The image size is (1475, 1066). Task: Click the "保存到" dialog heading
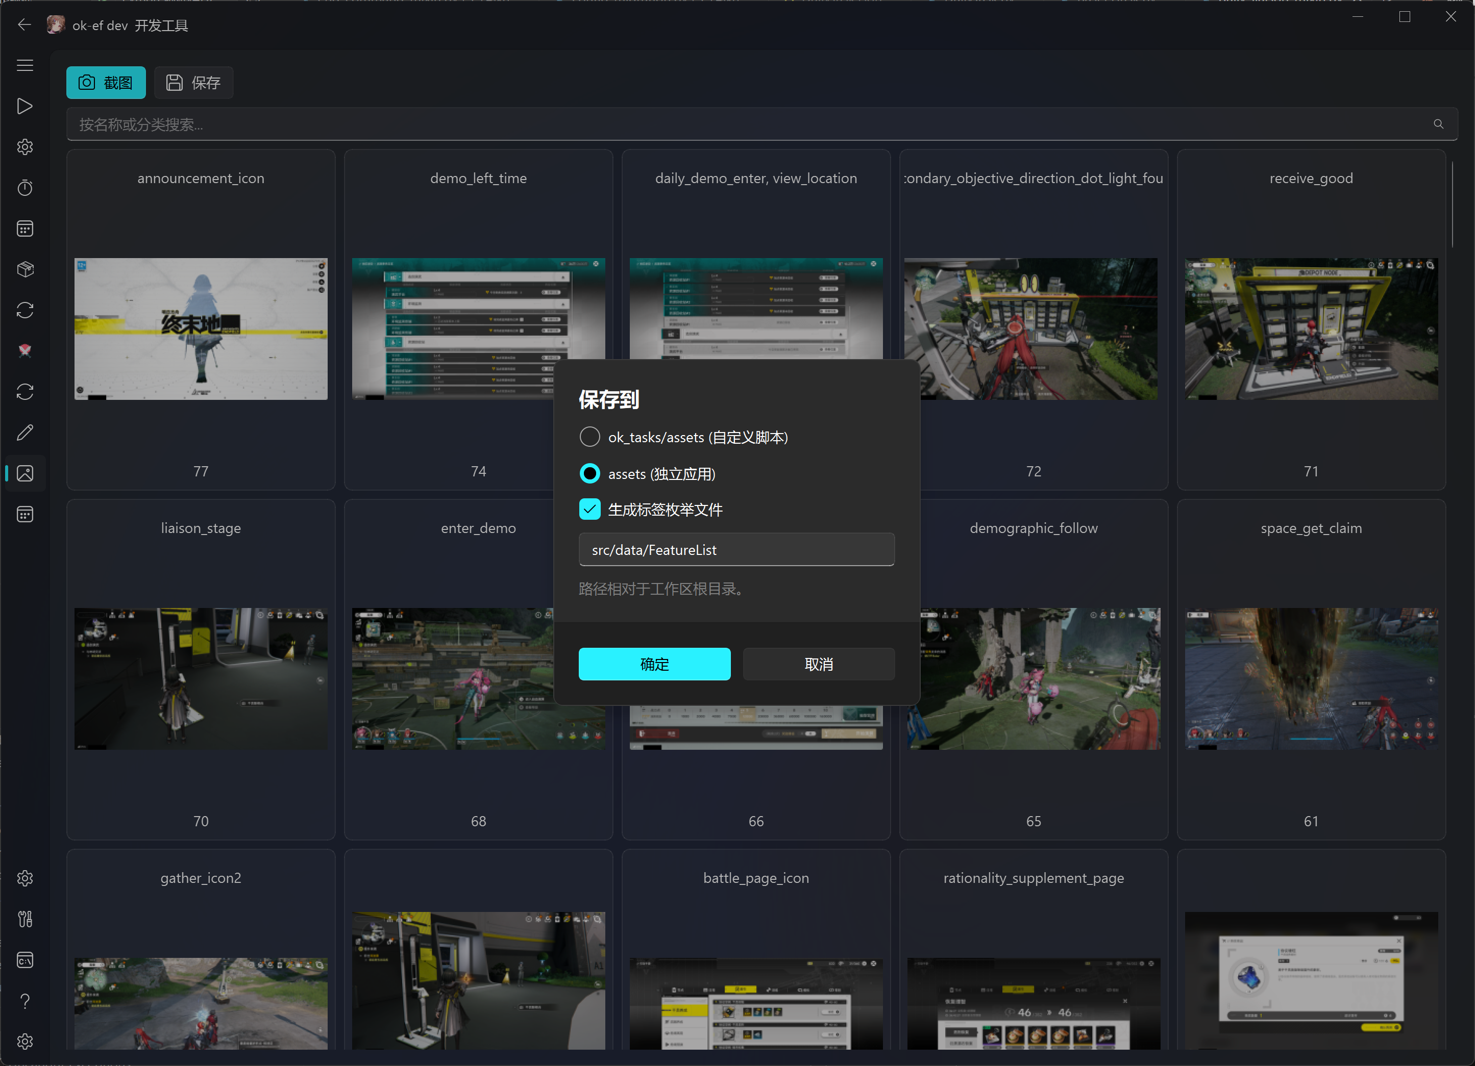pos(609,399)
